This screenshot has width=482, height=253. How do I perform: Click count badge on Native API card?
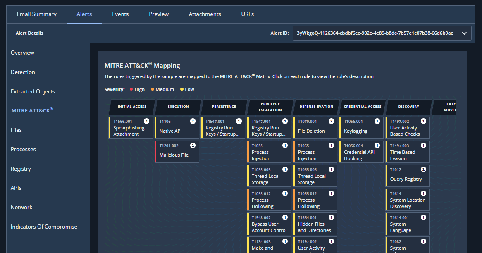point(193,121)
